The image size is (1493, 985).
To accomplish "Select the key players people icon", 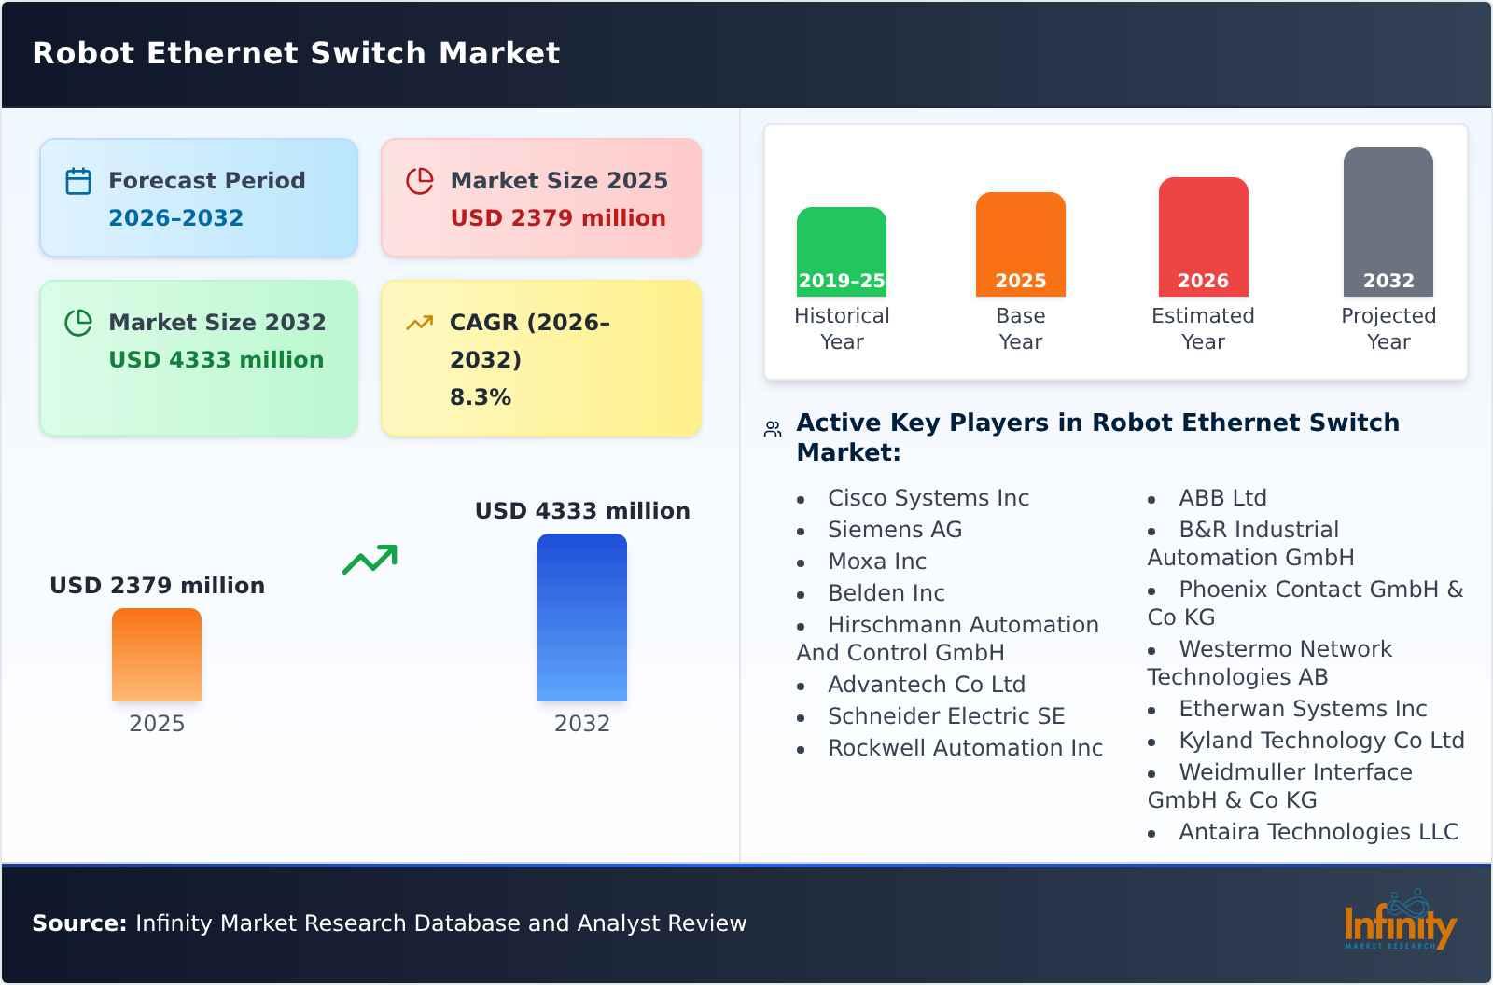I will [x=771, y=427].
